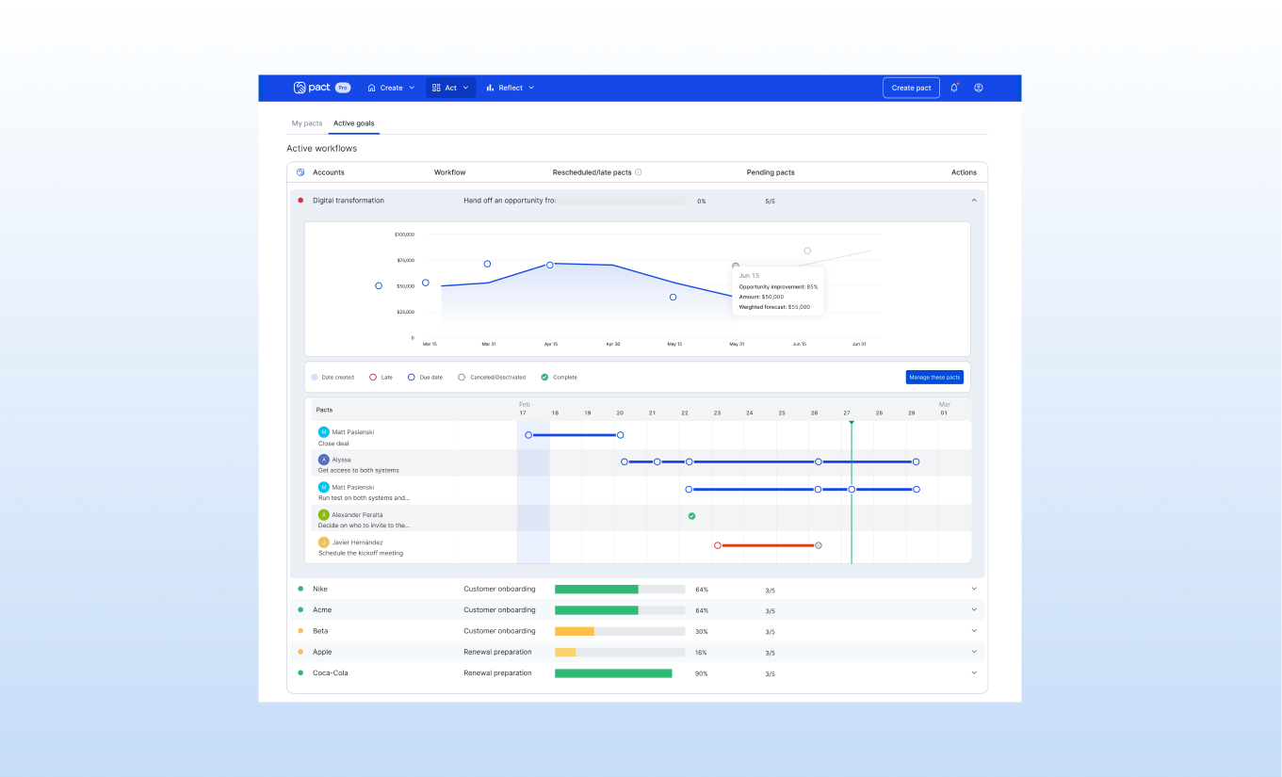Click Javier Hernández's avatar
This screenshot has width=1282, height=777.
[324, 542]
